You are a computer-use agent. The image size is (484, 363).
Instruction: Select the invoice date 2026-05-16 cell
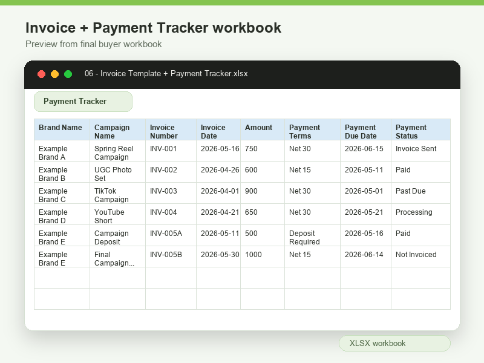[218, 151]
